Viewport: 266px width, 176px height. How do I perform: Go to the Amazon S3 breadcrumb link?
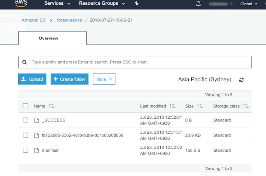(x=33, y=20)
